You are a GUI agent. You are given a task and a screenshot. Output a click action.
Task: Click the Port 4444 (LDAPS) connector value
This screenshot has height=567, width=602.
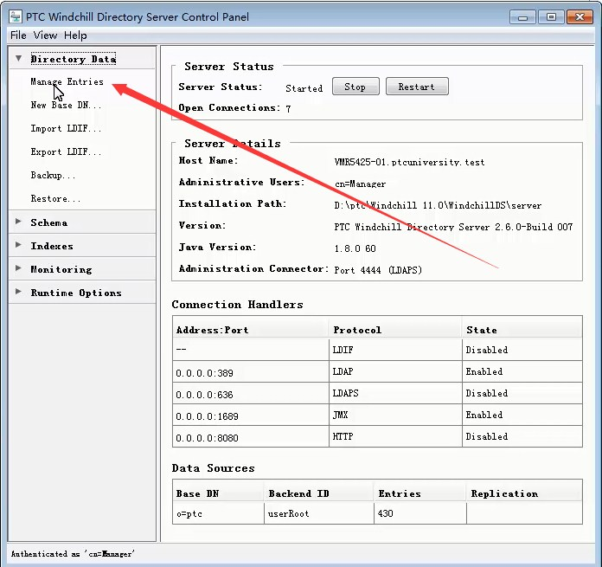coord(378,270)
